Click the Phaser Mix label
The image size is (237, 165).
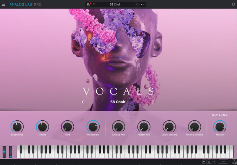144,135
